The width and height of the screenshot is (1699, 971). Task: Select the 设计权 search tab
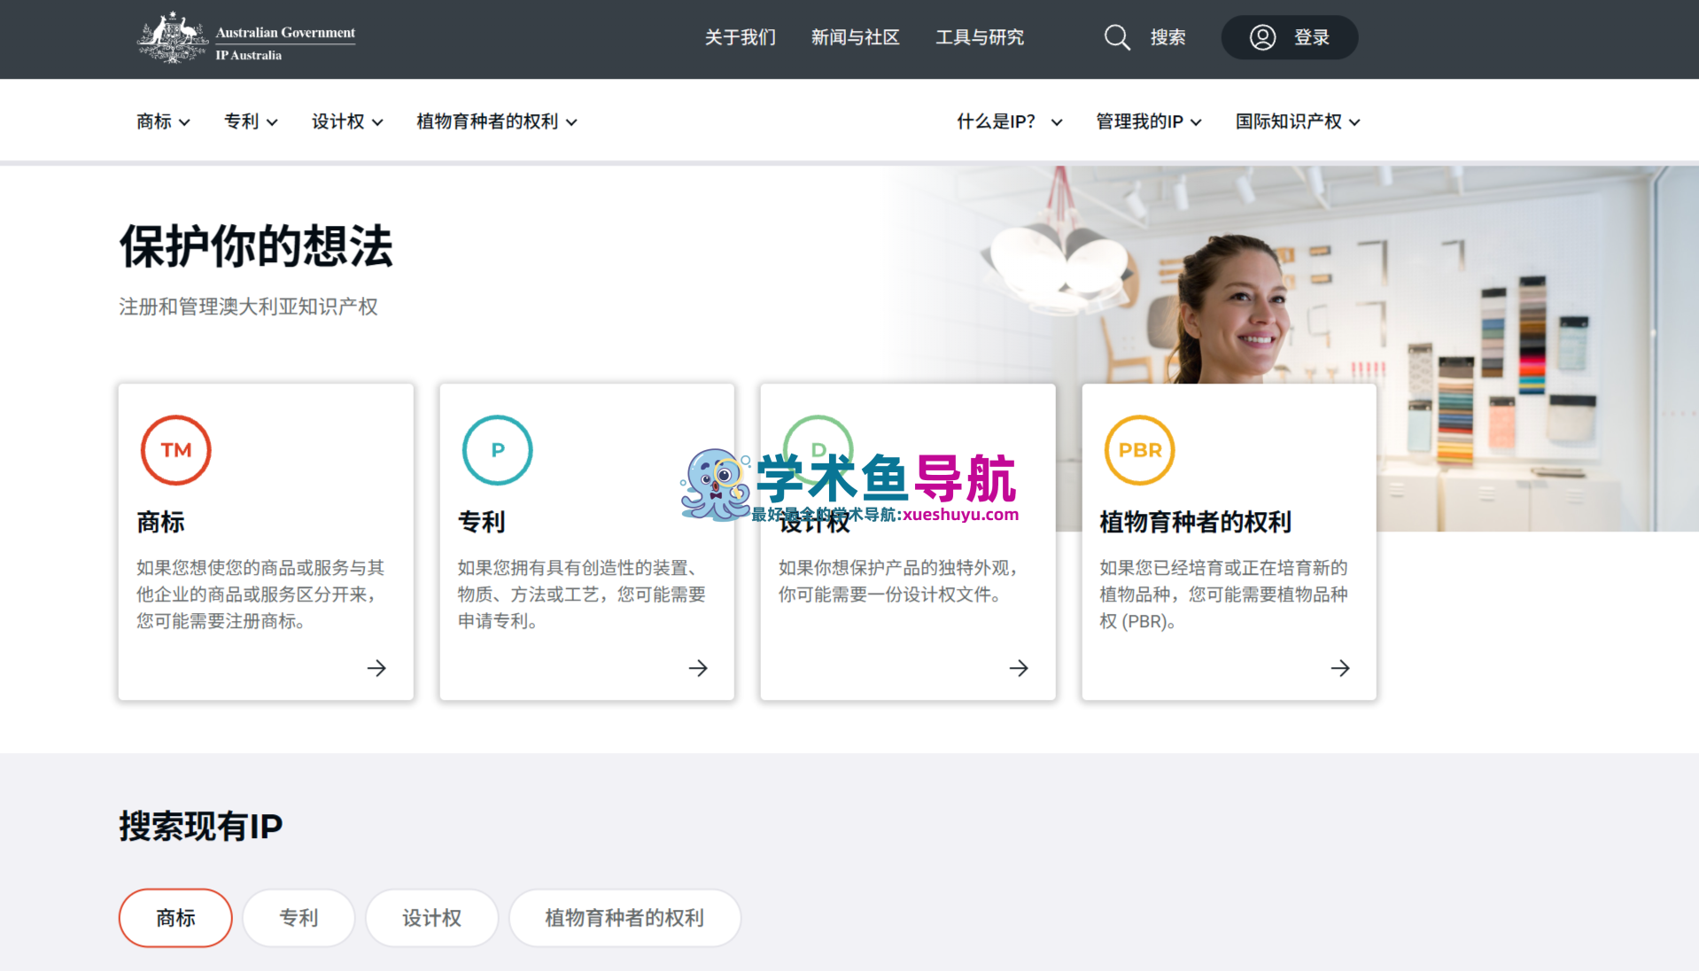tap(431, 918)
